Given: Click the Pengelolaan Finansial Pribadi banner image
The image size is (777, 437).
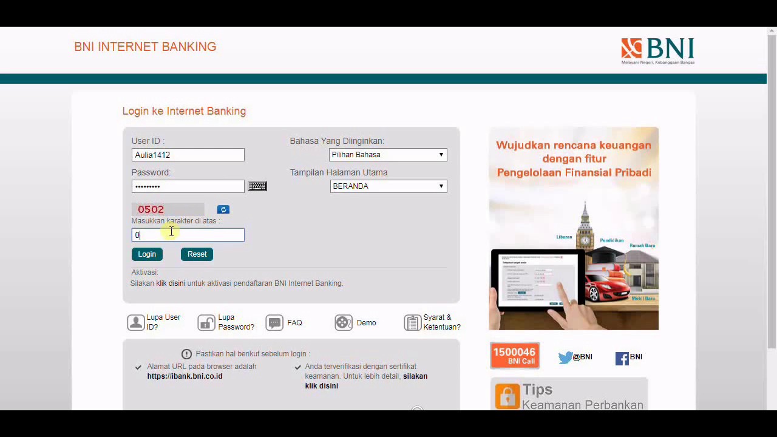Looking at the screenshot, I should [x=574, y=228].
